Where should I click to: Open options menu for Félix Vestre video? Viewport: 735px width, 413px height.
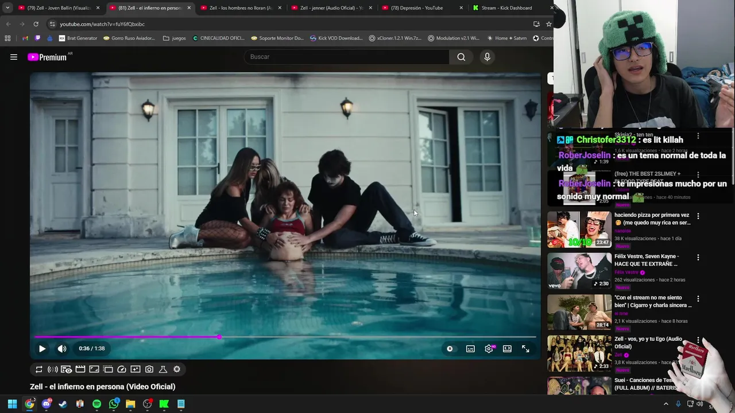pyautogui.click(x=698, y=258)
